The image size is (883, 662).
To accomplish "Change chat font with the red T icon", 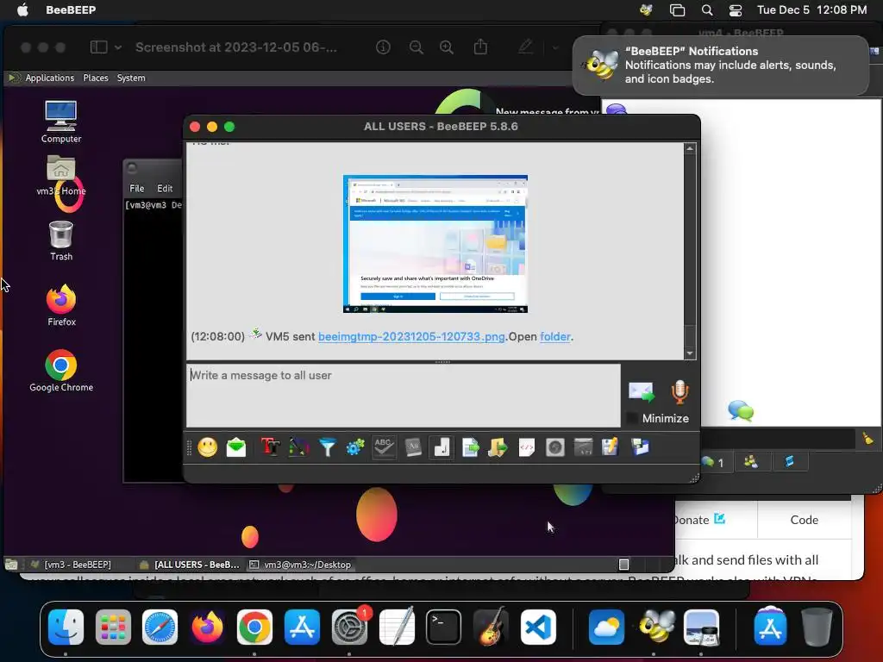I will pyautogui.click(x=270, y=447).
